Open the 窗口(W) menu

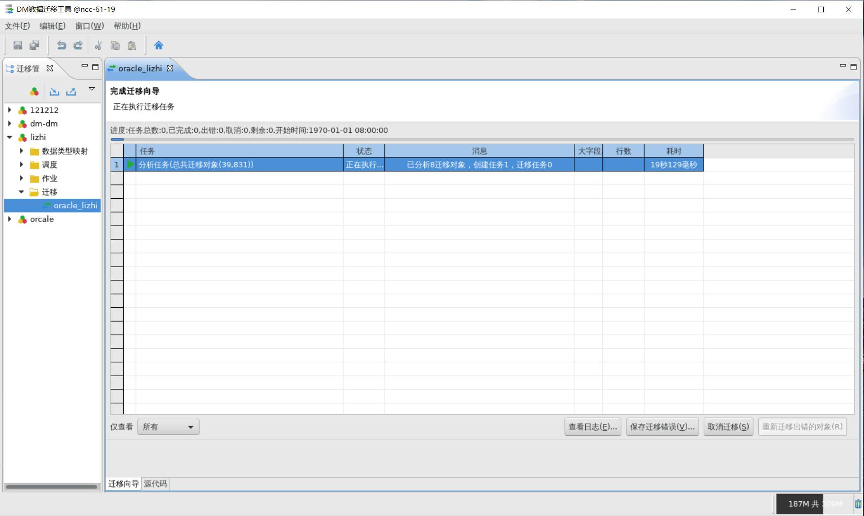[x=90, y=26]
